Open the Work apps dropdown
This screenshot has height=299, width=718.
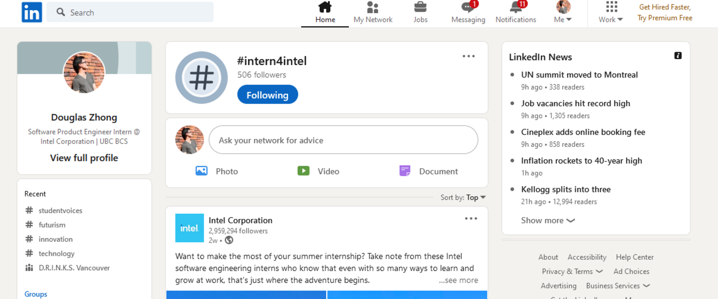(611, 13)
